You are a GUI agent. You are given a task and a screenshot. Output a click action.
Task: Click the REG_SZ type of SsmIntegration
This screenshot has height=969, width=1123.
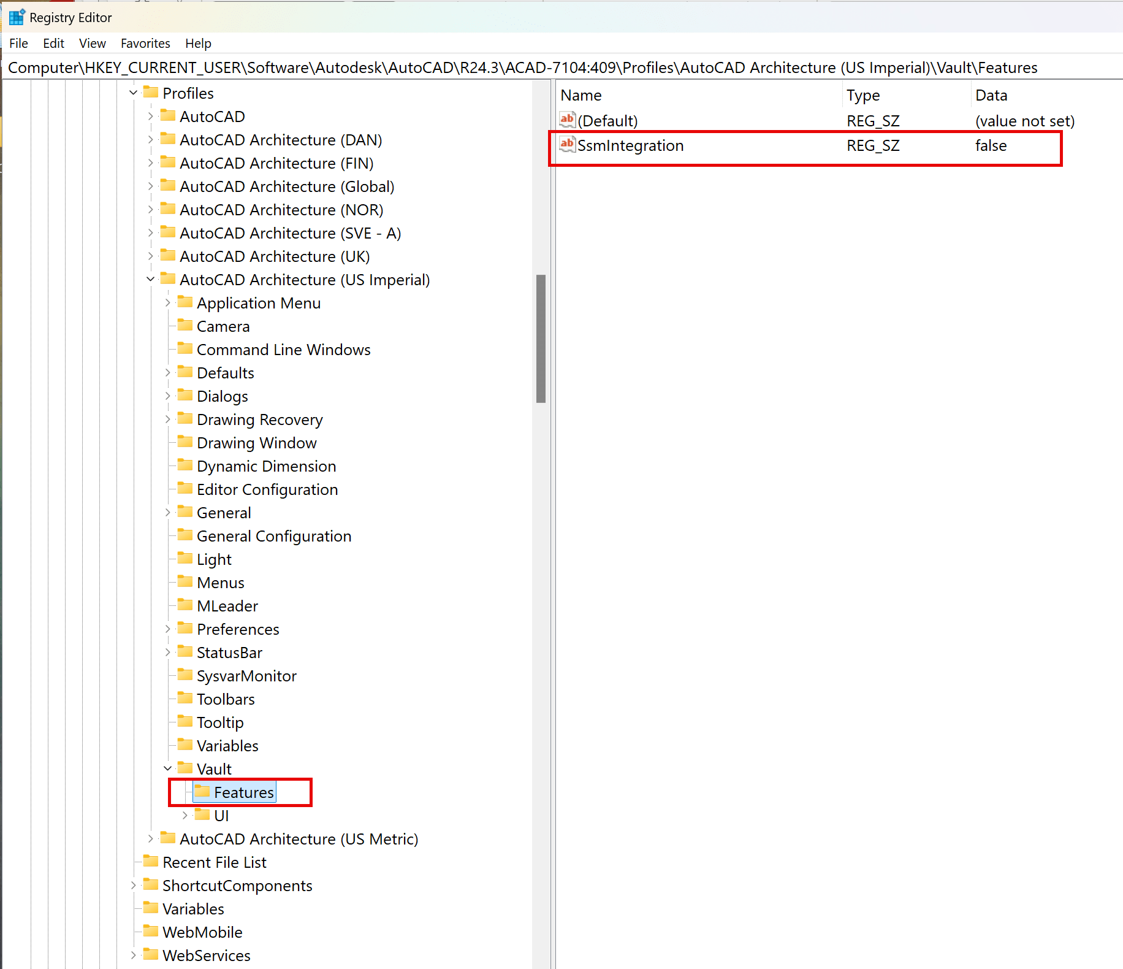(873, 146)
